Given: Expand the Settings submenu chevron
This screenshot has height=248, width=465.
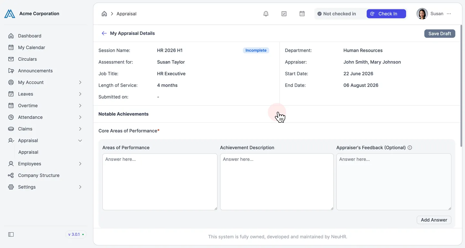Looking at the screenshot, I should [80, 187].
